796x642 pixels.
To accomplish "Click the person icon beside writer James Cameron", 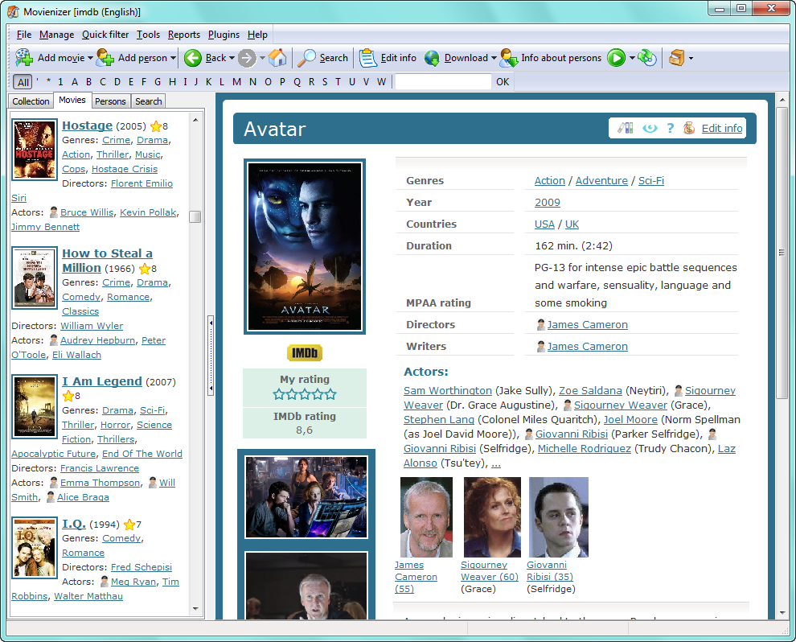I will (x=541, y=347).
